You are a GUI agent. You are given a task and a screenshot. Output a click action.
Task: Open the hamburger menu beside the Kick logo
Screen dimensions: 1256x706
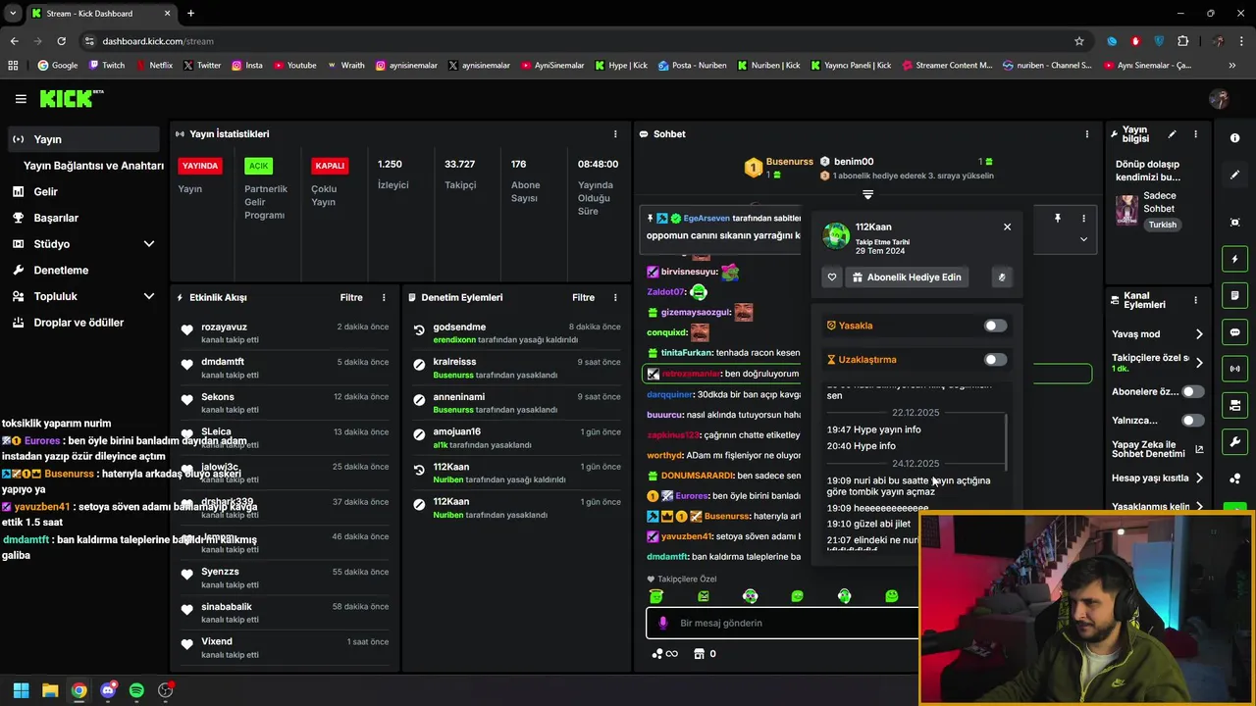coord(21,99)
